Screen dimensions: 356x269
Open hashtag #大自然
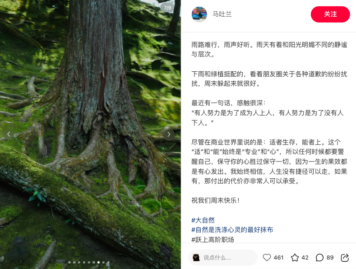pyautogui.click(x=203, y=220)
